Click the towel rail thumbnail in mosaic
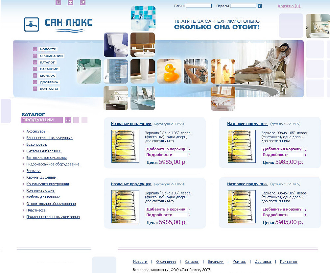This screenshot has width=330, height=273. point(116,71)
